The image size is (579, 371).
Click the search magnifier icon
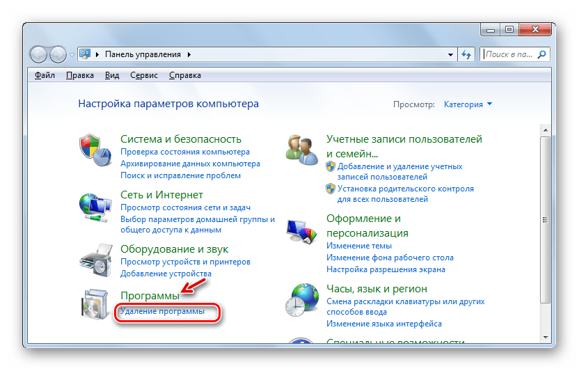point(541,55)
